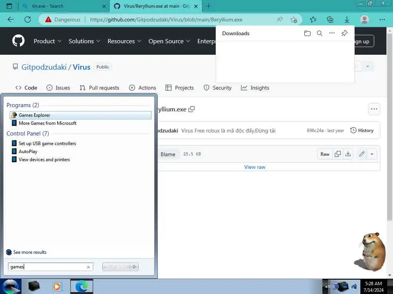
Task: Click the Windows Start orb
Action: pyautogui.click(x=10, y=286)
